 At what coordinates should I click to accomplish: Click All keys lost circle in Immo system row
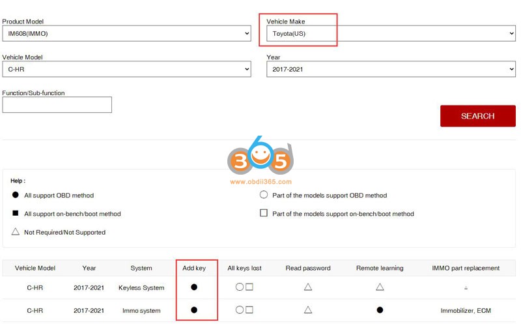tap(240, 310)
